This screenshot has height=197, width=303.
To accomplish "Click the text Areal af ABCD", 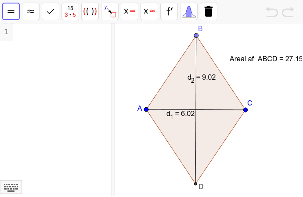I will point(266,59).
